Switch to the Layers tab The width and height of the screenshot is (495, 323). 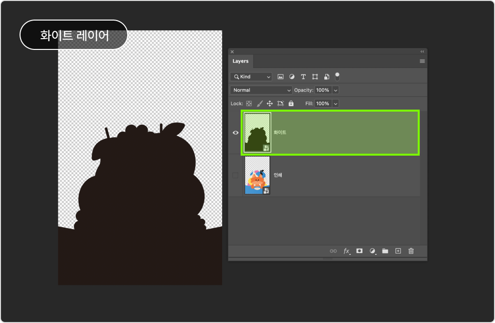(x=240, y=61)
